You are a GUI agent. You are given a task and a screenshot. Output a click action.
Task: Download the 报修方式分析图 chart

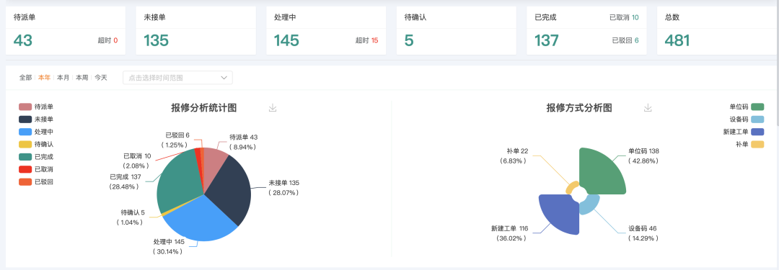(x=647, y=108)
